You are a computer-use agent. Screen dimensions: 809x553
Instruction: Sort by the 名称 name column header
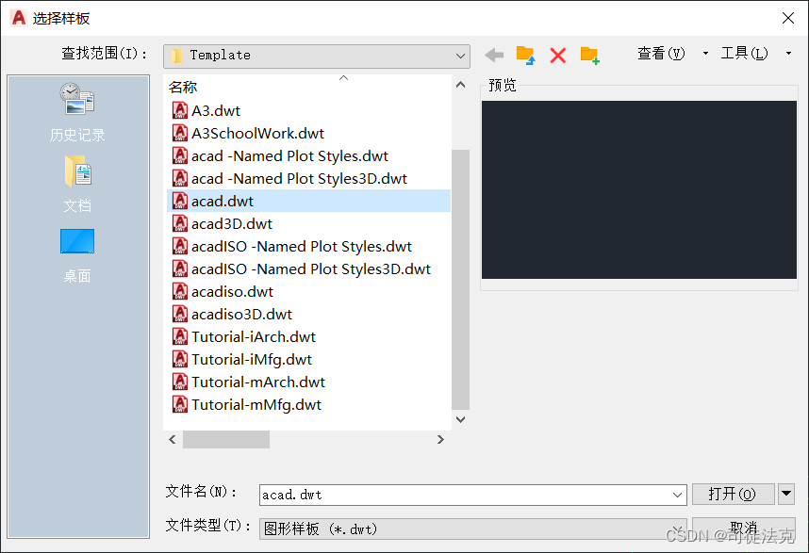coord(183,87)
